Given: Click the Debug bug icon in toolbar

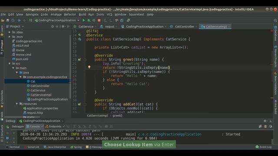Looking at the screenshot, I should pos(89,20).
